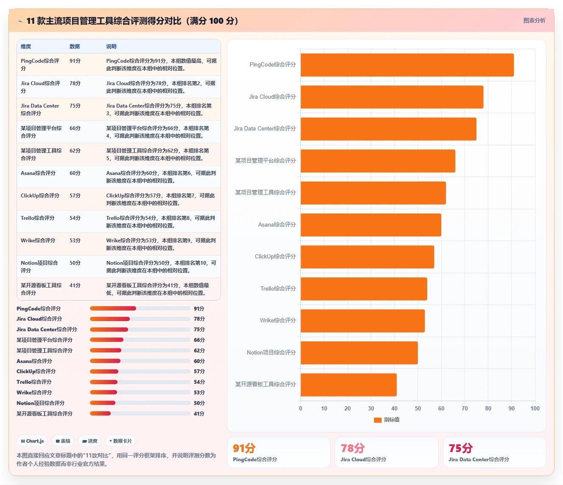Click the 57分 cell in the table

click(x=75, y=196)
